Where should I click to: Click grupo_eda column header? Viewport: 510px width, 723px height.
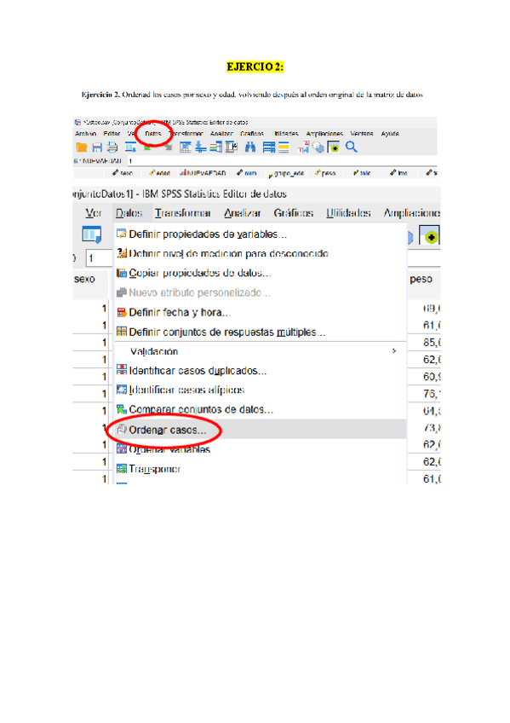pyautogui.click(x=286, y=173)
